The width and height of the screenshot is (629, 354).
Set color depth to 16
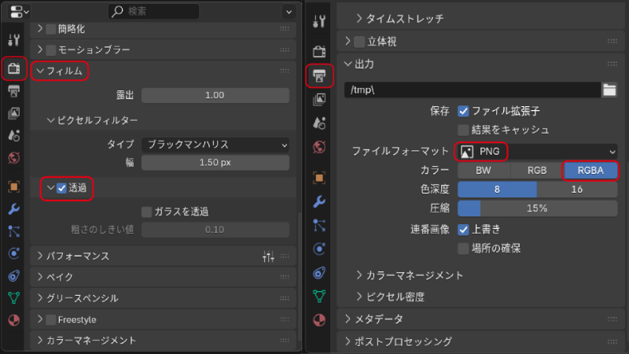[x=577, y=190]
